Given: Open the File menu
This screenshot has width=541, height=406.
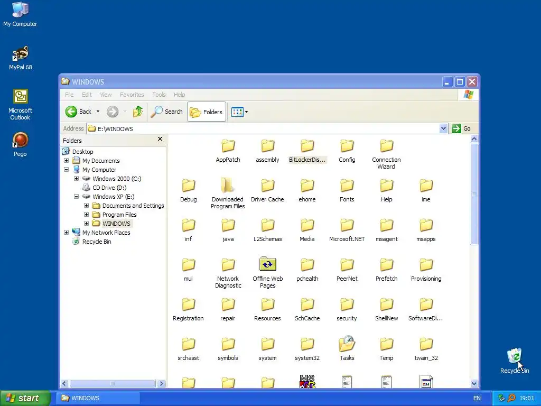Looking at the screenshot, I should 69,95.
